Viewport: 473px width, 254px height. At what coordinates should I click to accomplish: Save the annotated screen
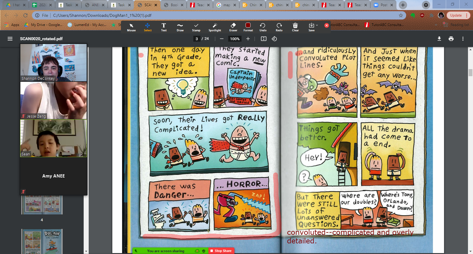coord(311,27)
